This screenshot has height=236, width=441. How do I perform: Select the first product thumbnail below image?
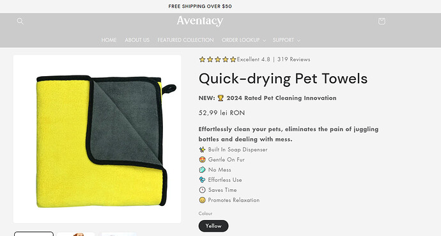(x=34, y=233)
